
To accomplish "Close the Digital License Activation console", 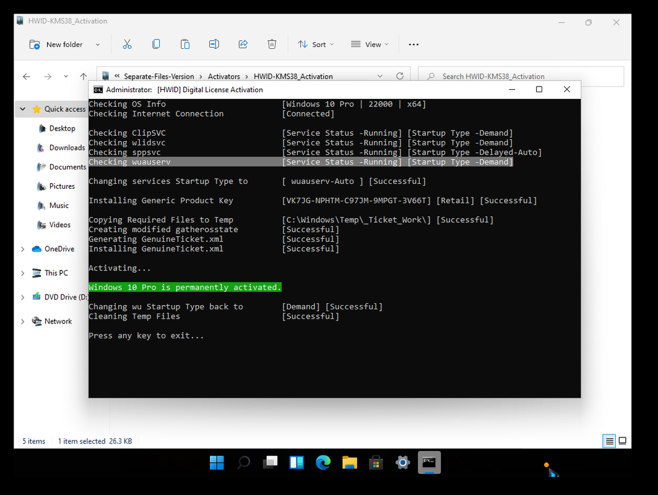I will [x=567, y=89].
